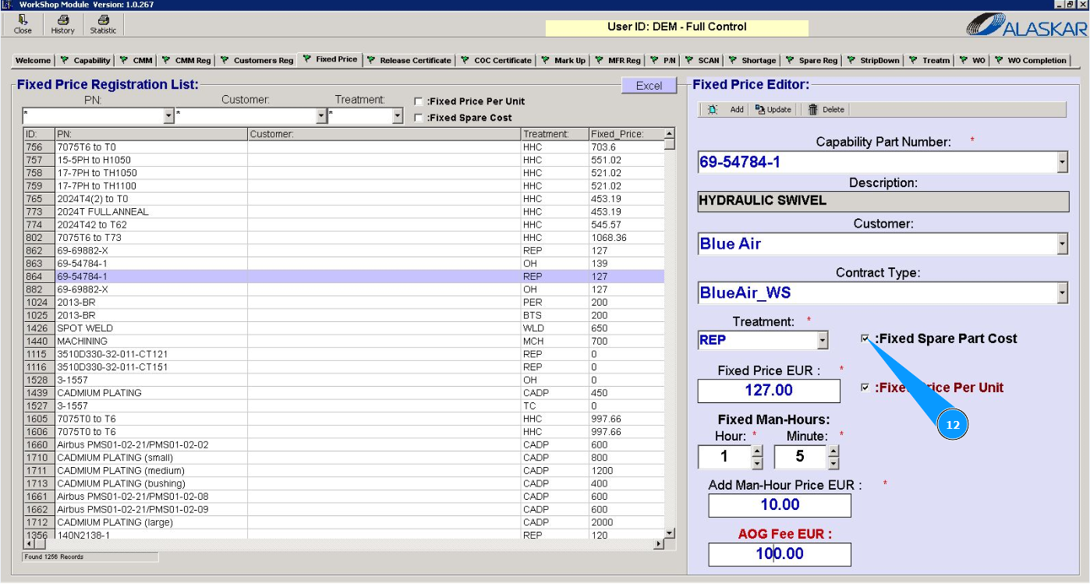
Task: Click the Update record icon
Action: click(x=760, y=110)
